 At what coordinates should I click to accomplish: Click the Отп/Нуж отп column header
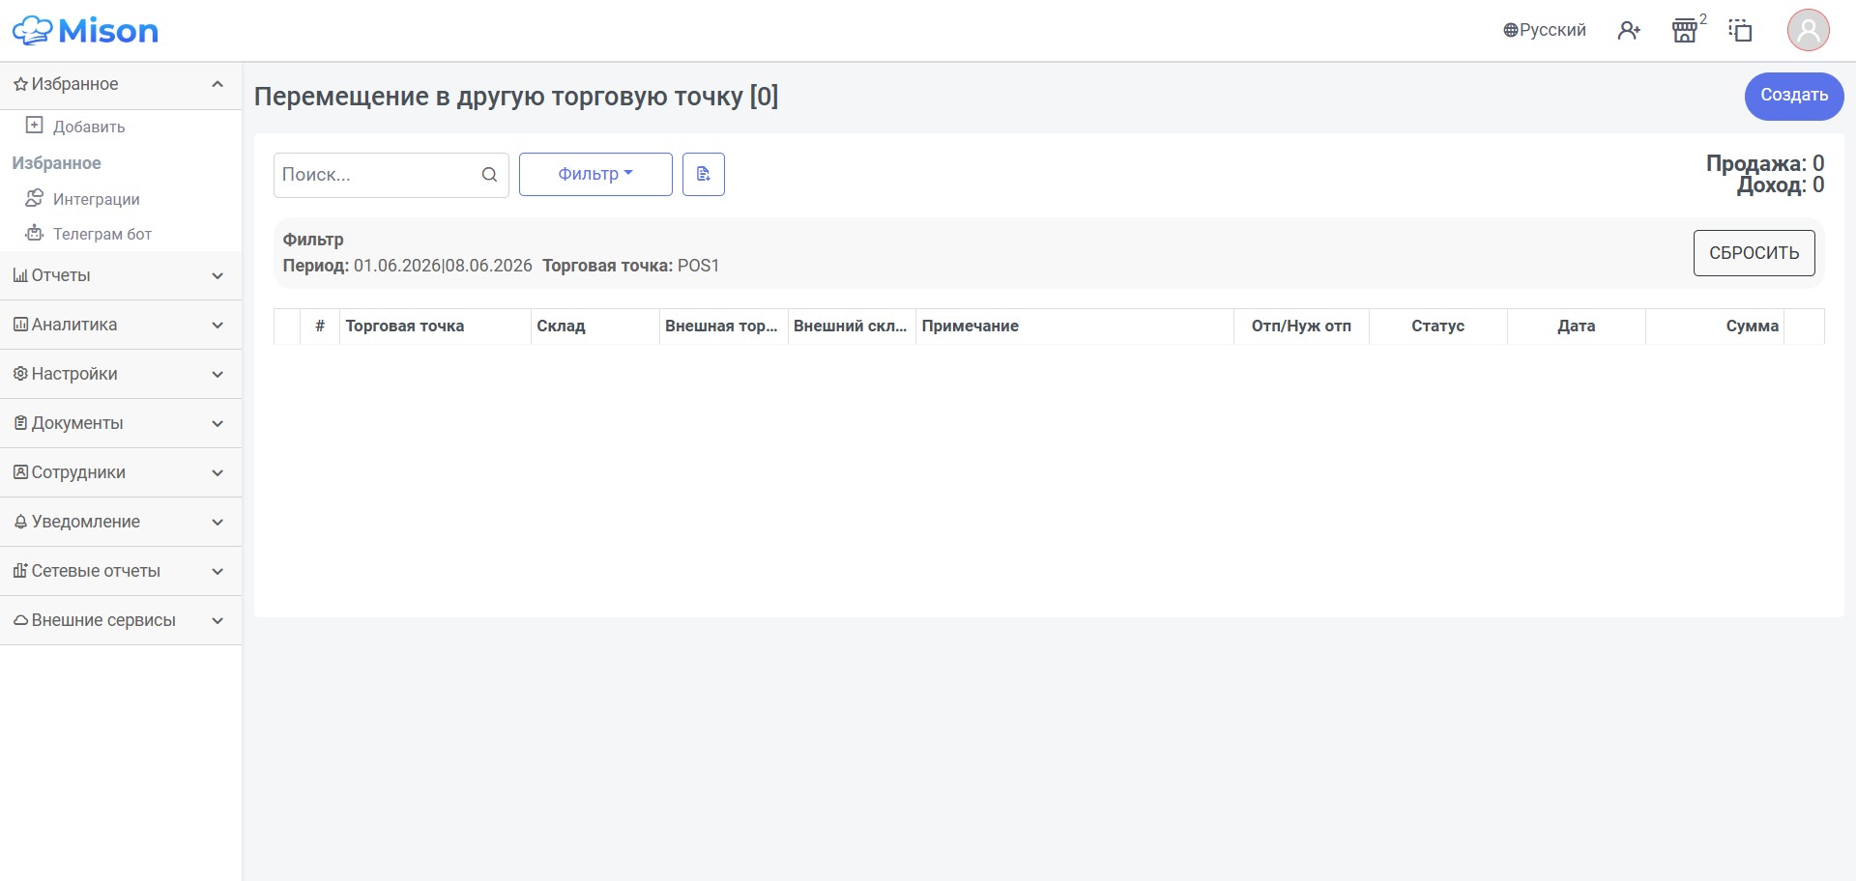pos(1301,327)
